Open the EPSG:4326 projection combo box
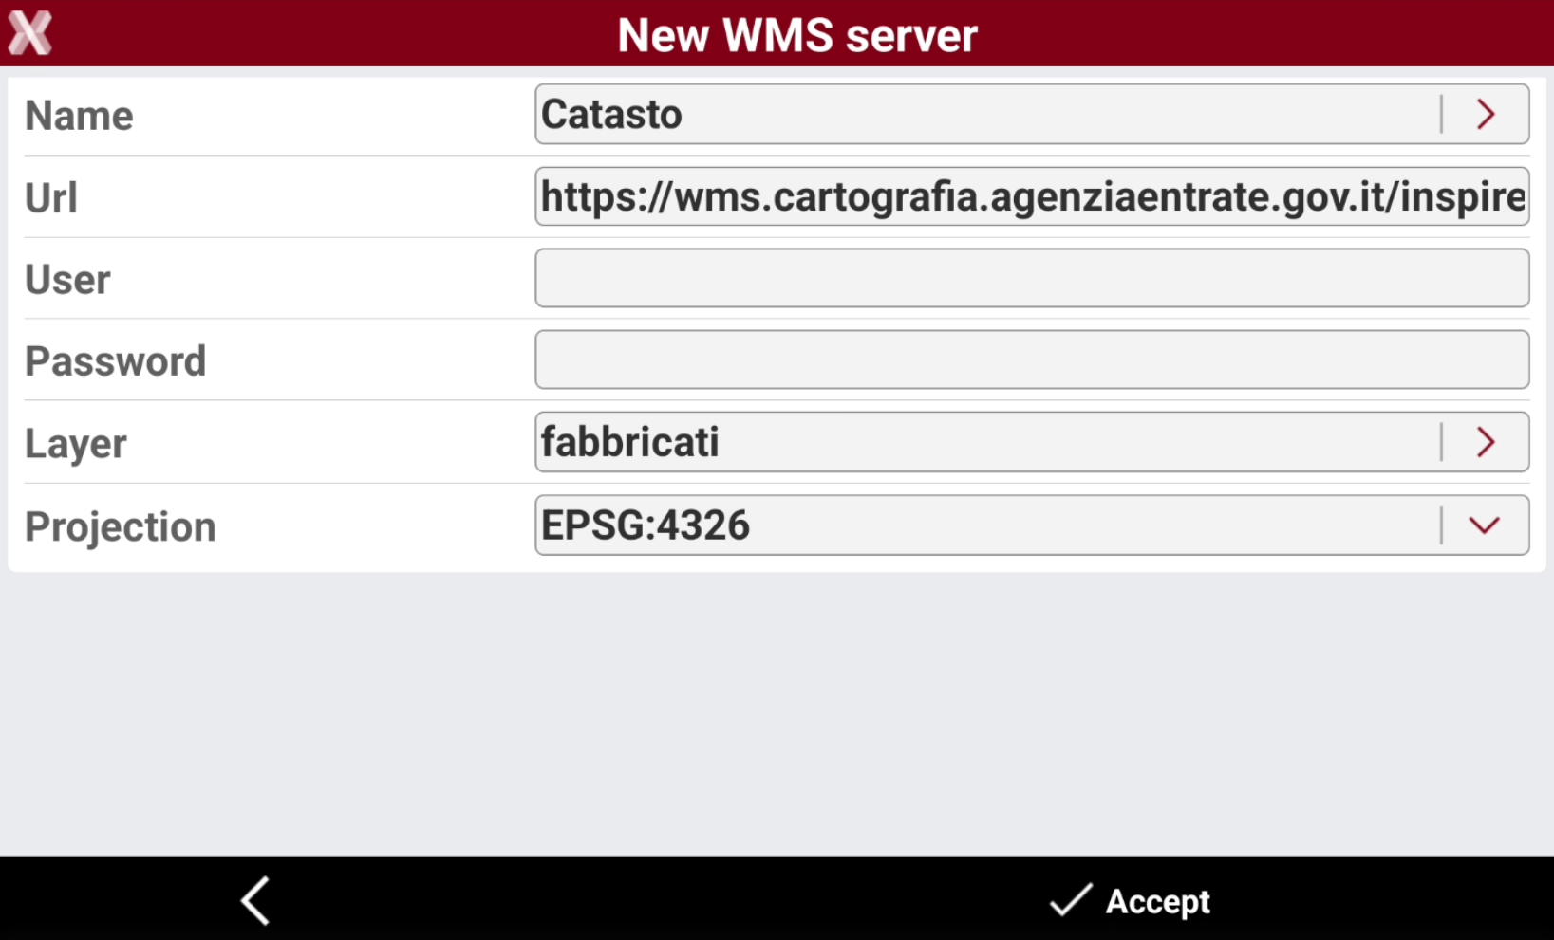 click(1032, 525)
